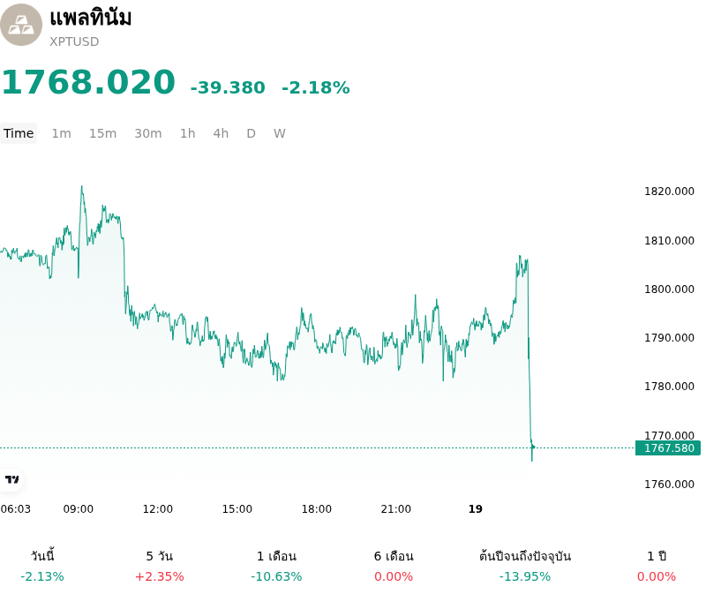Select the year-to-date -13.95% range
The height and width of the screenshot is (594, 706).
tap(525, 566)
